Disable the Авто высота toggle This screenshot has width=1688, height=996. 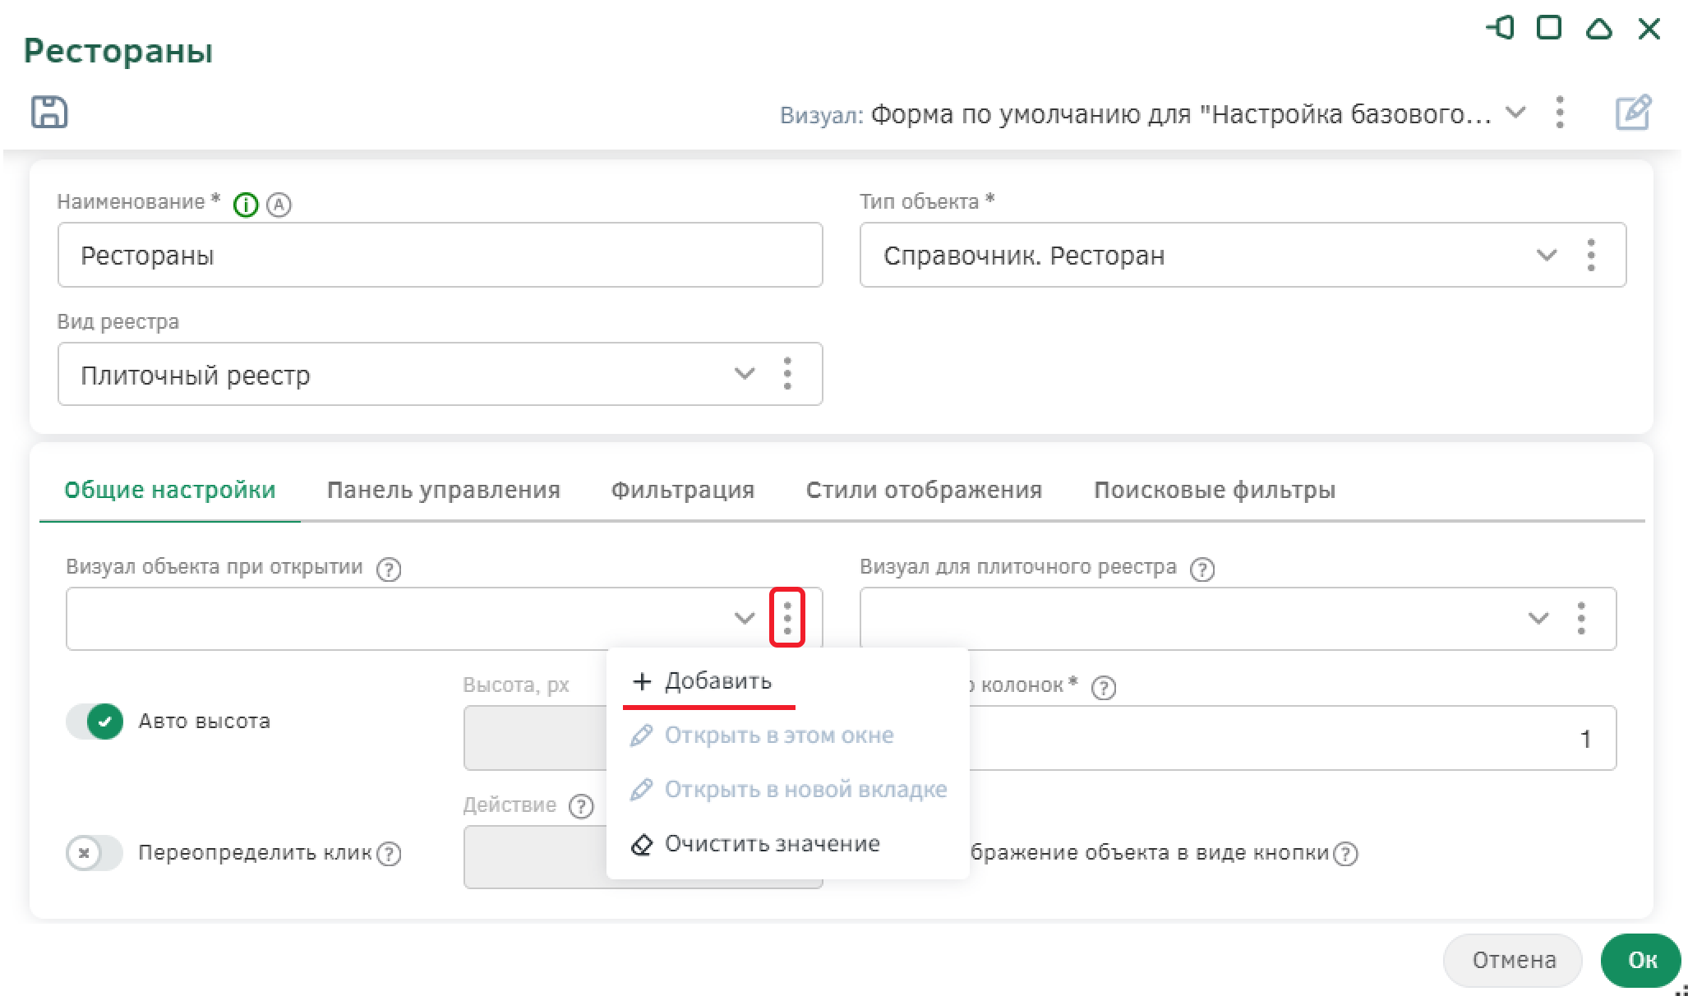point(95,722)
